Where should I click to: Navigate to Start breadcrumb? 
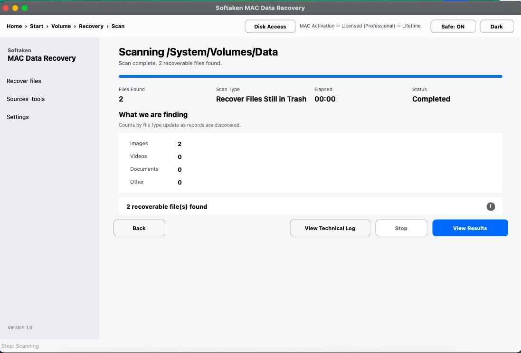(x=37, y=26)
